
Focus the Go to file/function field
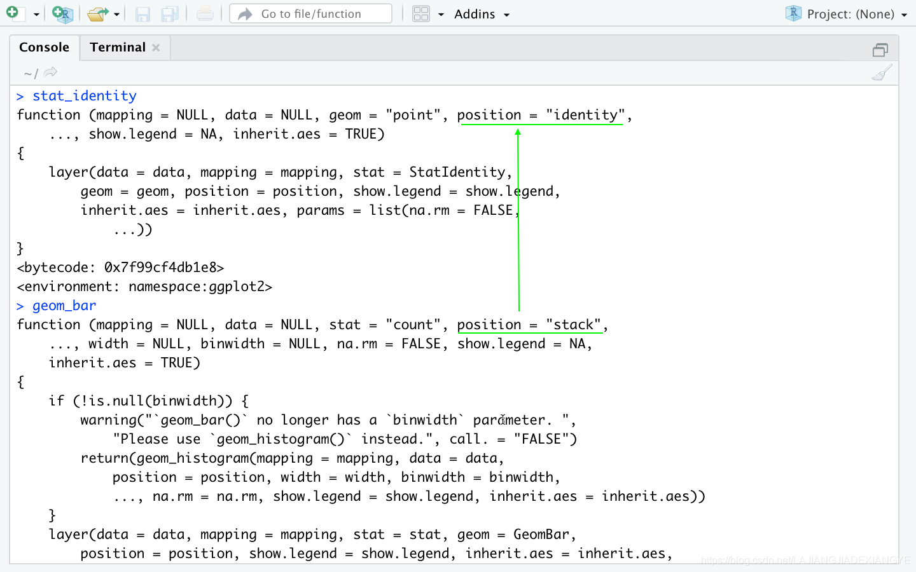click(x=310, y=13)
